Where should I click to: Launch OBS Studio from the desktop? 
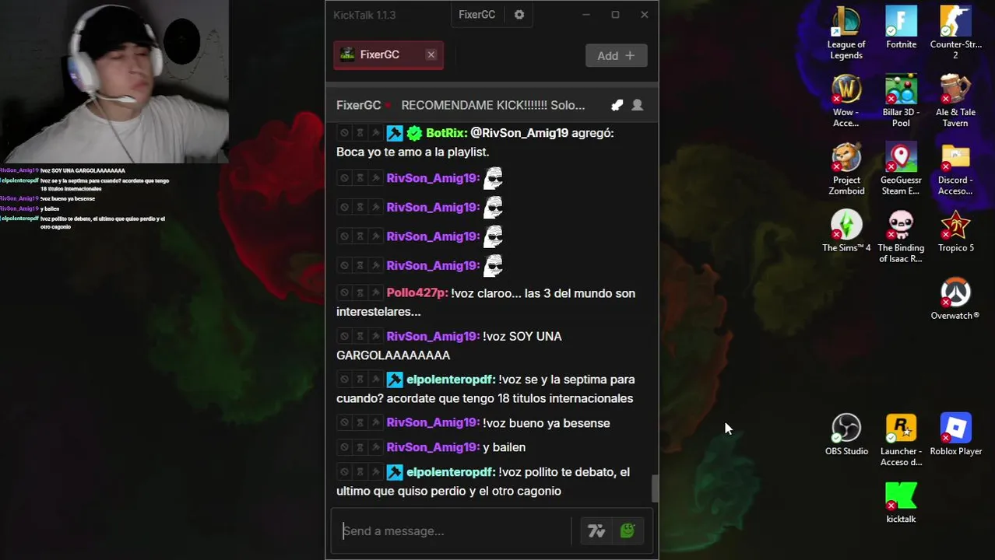[846, 435]
